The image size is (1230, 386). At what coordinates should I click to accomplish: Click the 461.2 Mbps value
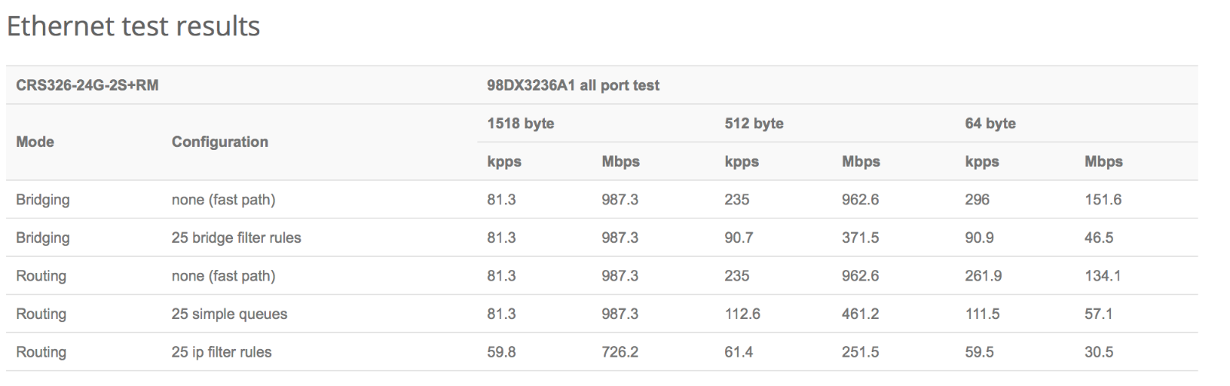tap(860, 314)
